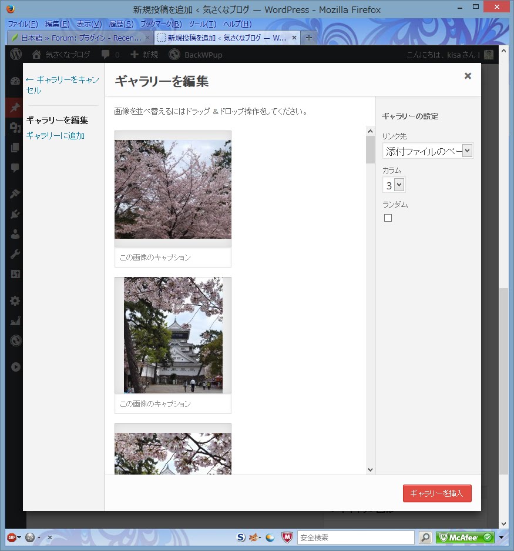Image resolution: width=514 pixels, height=551 pixels.
Task: Click the red McAfee shield icon
Action: (287, 537)
